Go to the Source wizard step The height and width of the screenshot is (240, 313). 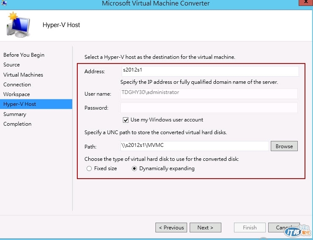click(11, 65)
